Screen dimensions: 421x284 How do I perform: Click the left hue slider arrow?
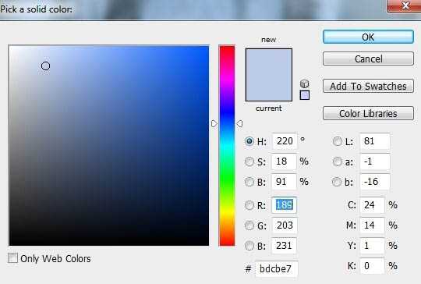(214, 123)
